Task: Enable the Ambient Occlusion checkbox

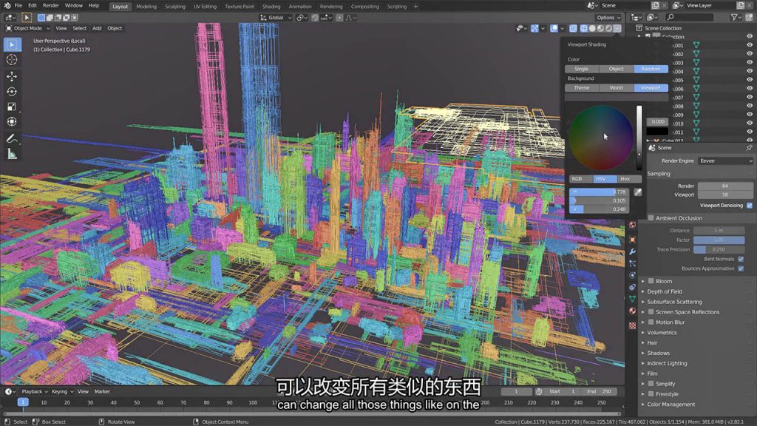Action: 651,218
